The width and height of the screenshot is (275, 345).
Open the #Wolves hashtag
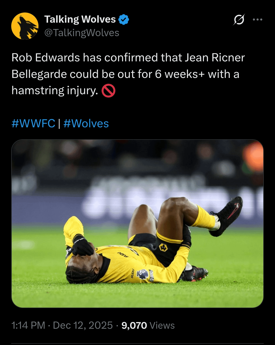[x=86, y=124]
